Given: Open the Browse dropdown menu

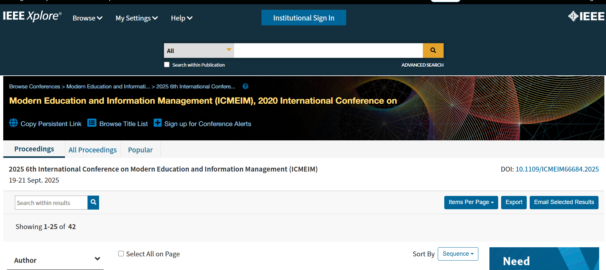Looking at the screenshot, I should [87, 18].
